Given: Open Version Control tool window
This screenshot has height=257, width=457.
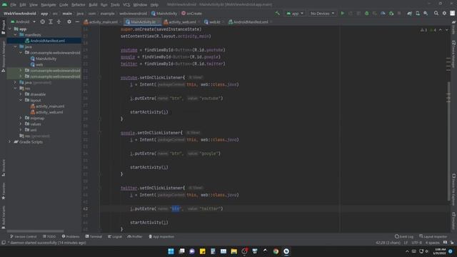Looking at the screenshot, I should tap(24, 236).
